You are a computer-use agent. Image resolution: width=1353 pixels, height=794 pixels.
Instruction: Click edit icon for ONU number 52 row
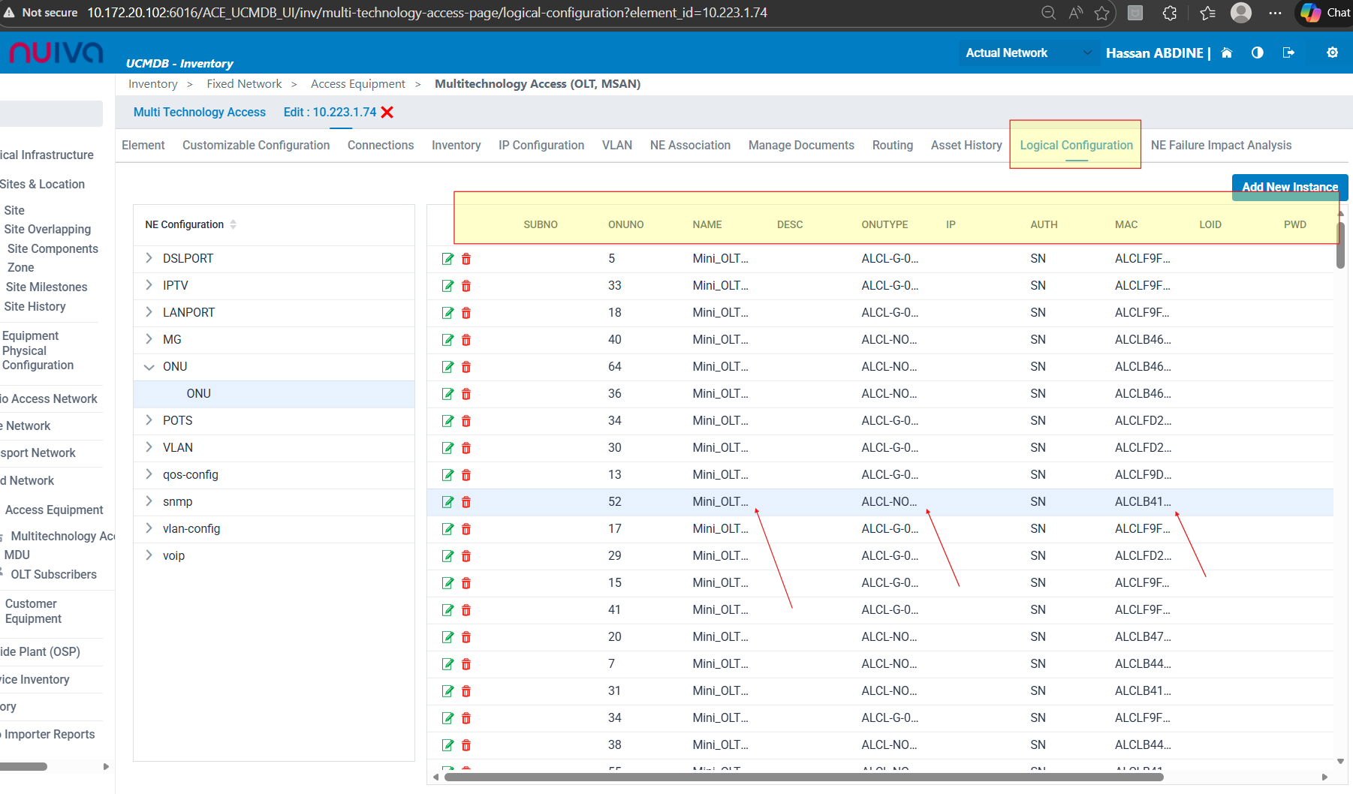tap(447, 502)
